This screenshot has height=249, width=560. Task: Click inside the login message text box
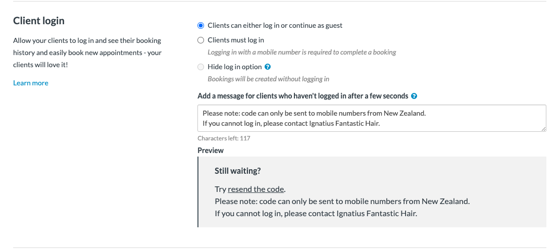pyautogui.click(x=372, y=118)
